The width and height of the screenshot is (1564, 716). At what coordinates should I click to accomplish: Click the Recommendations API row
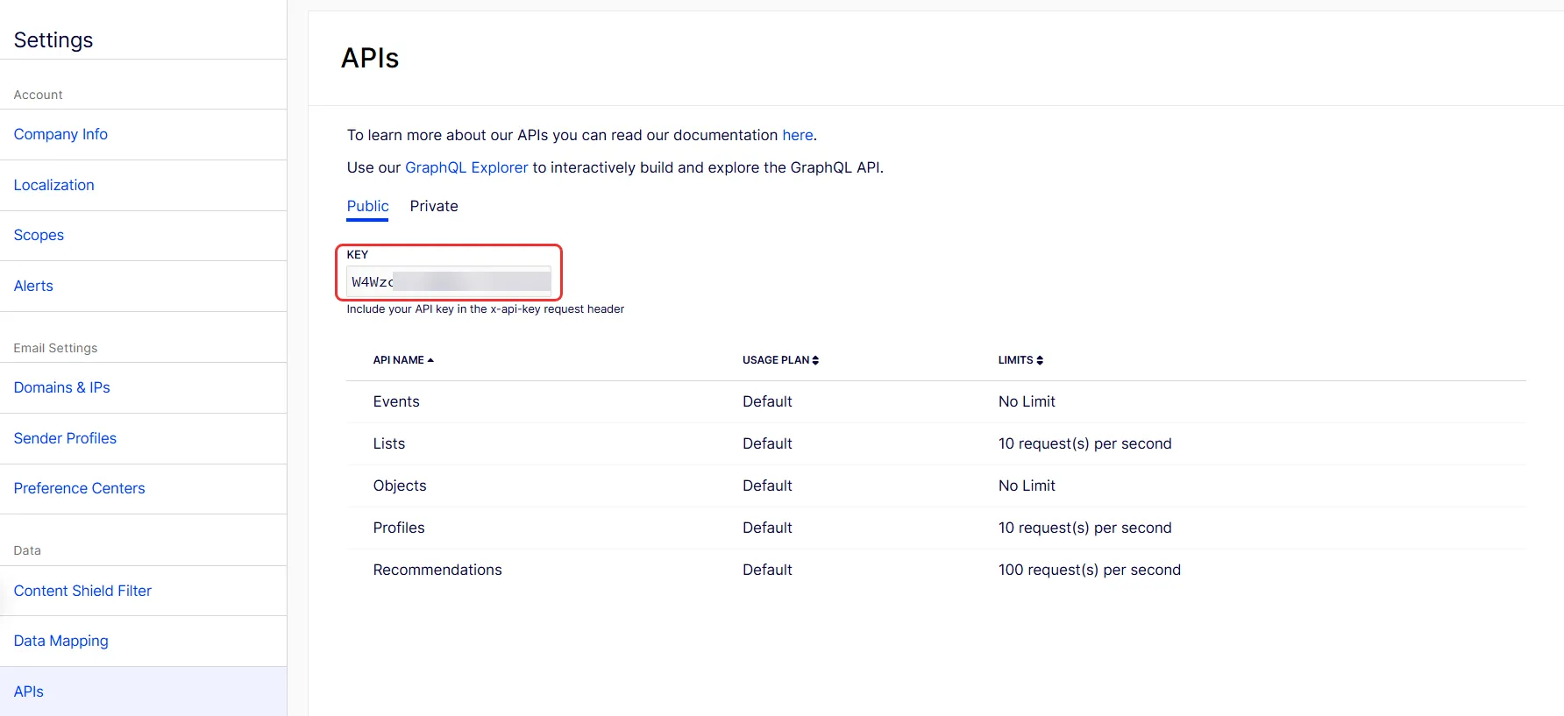(935, 570)
